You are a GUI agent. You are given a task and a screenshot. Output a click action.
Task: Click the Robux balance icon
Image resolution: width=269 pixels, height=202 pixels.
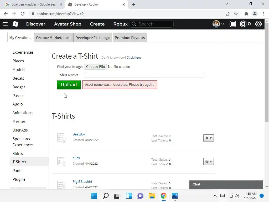[x=243, y=24]
